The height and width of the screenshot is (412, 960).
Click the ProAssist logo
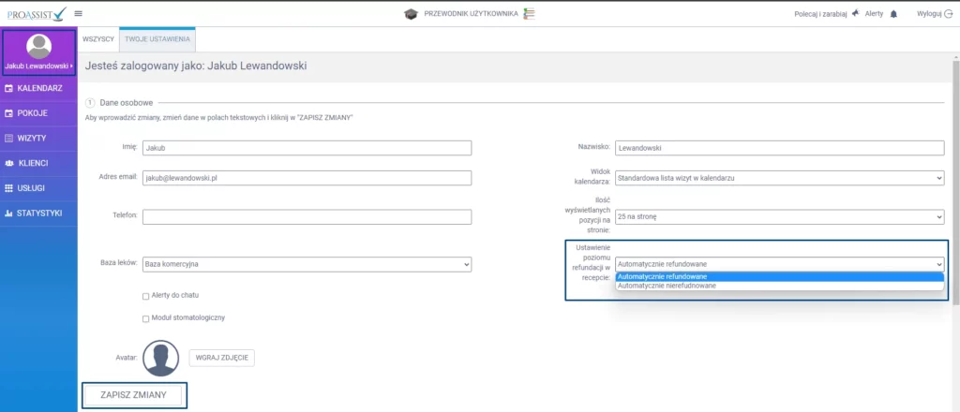(x=37, y=13)
